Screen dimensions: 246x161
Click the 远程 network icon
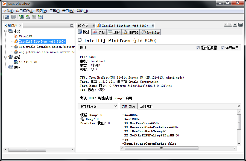[x=10, y=57]
